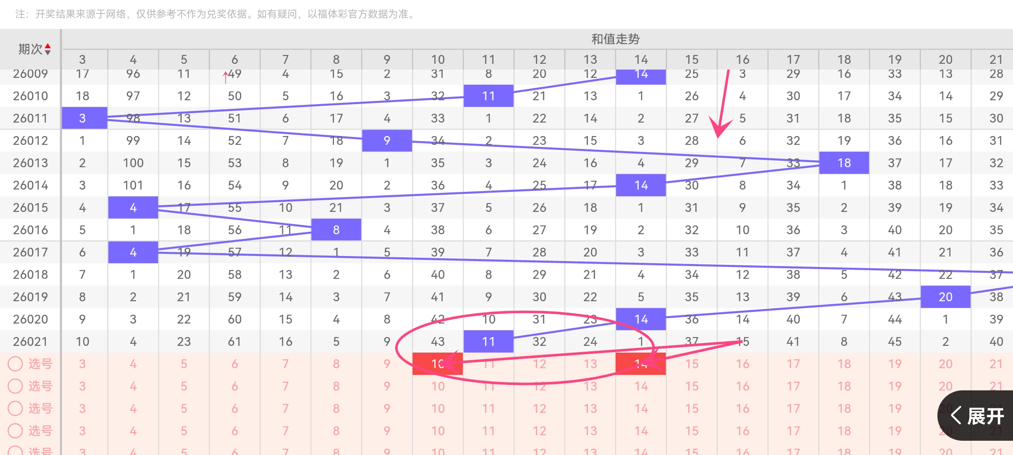Click the highlighted 14 cell in row 26020
The height and width of the screenshot is (455, 1013).
coord(641,319)
